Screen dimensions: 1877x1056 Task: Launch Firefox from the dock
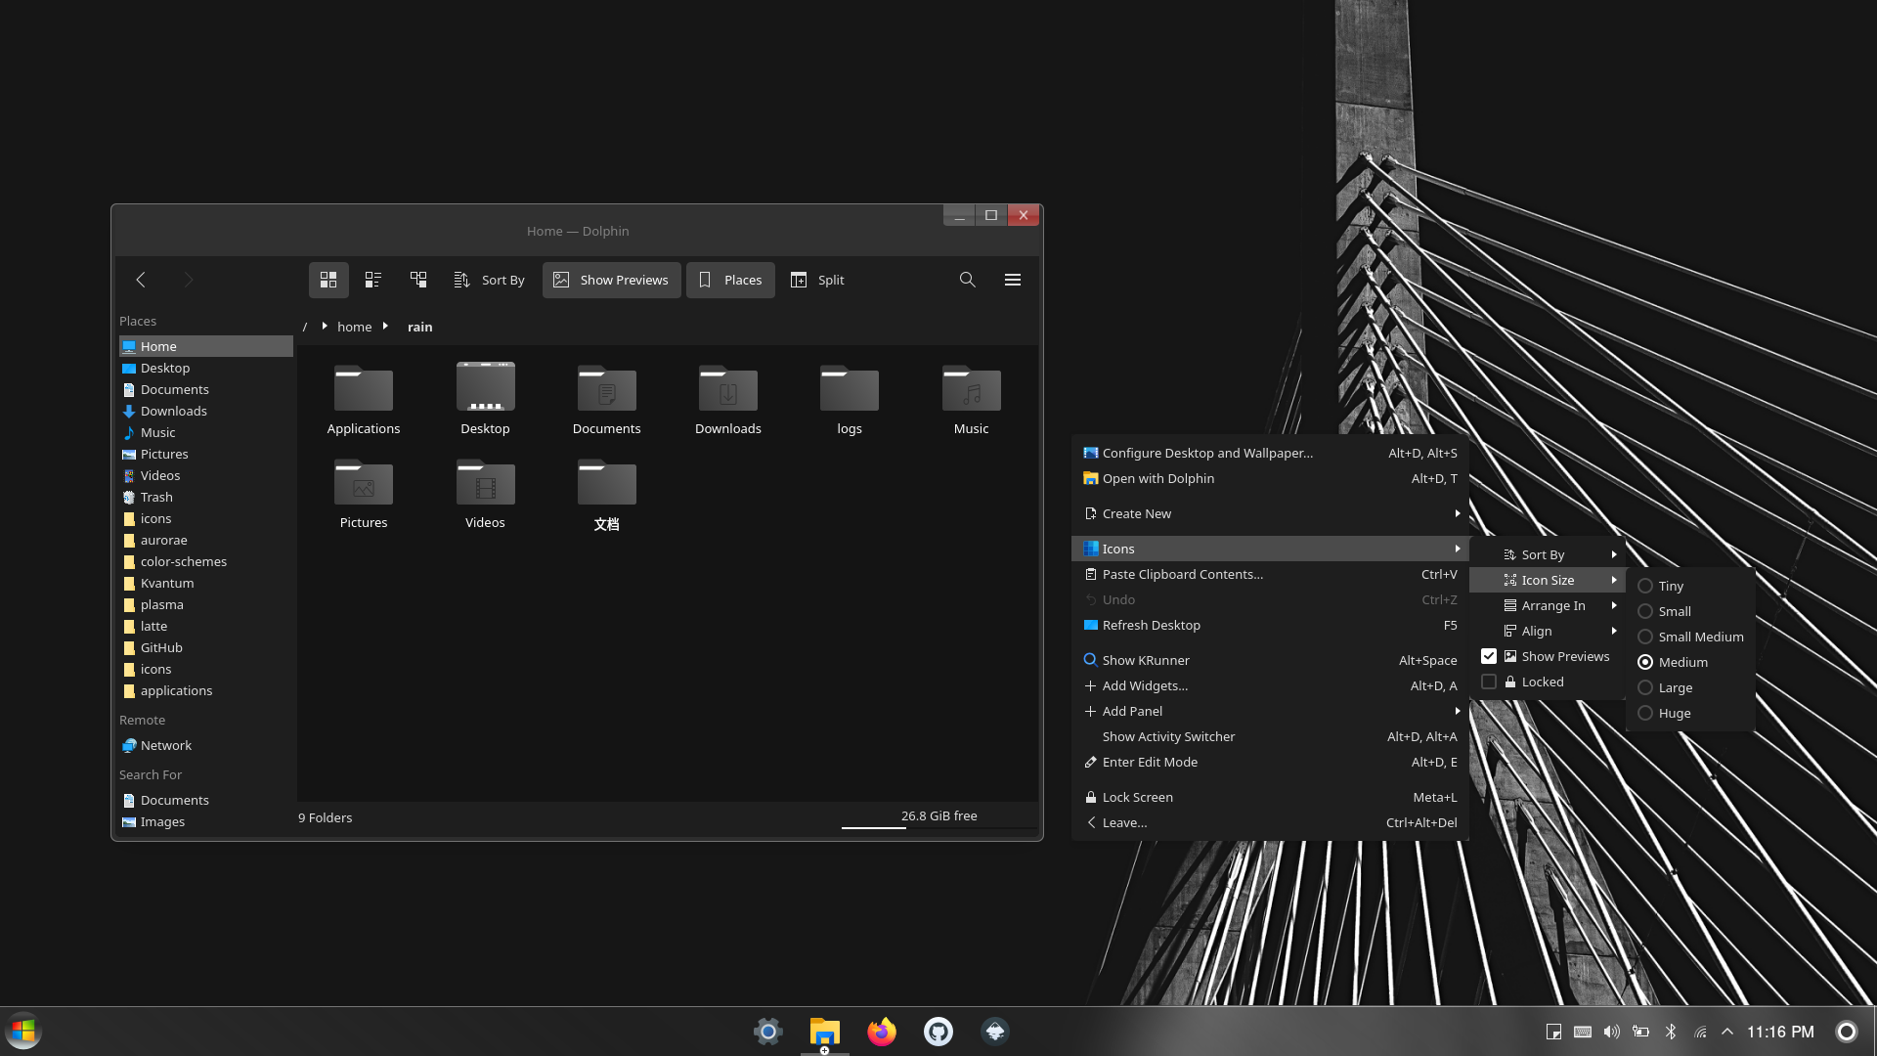[x=882, y=1032]
